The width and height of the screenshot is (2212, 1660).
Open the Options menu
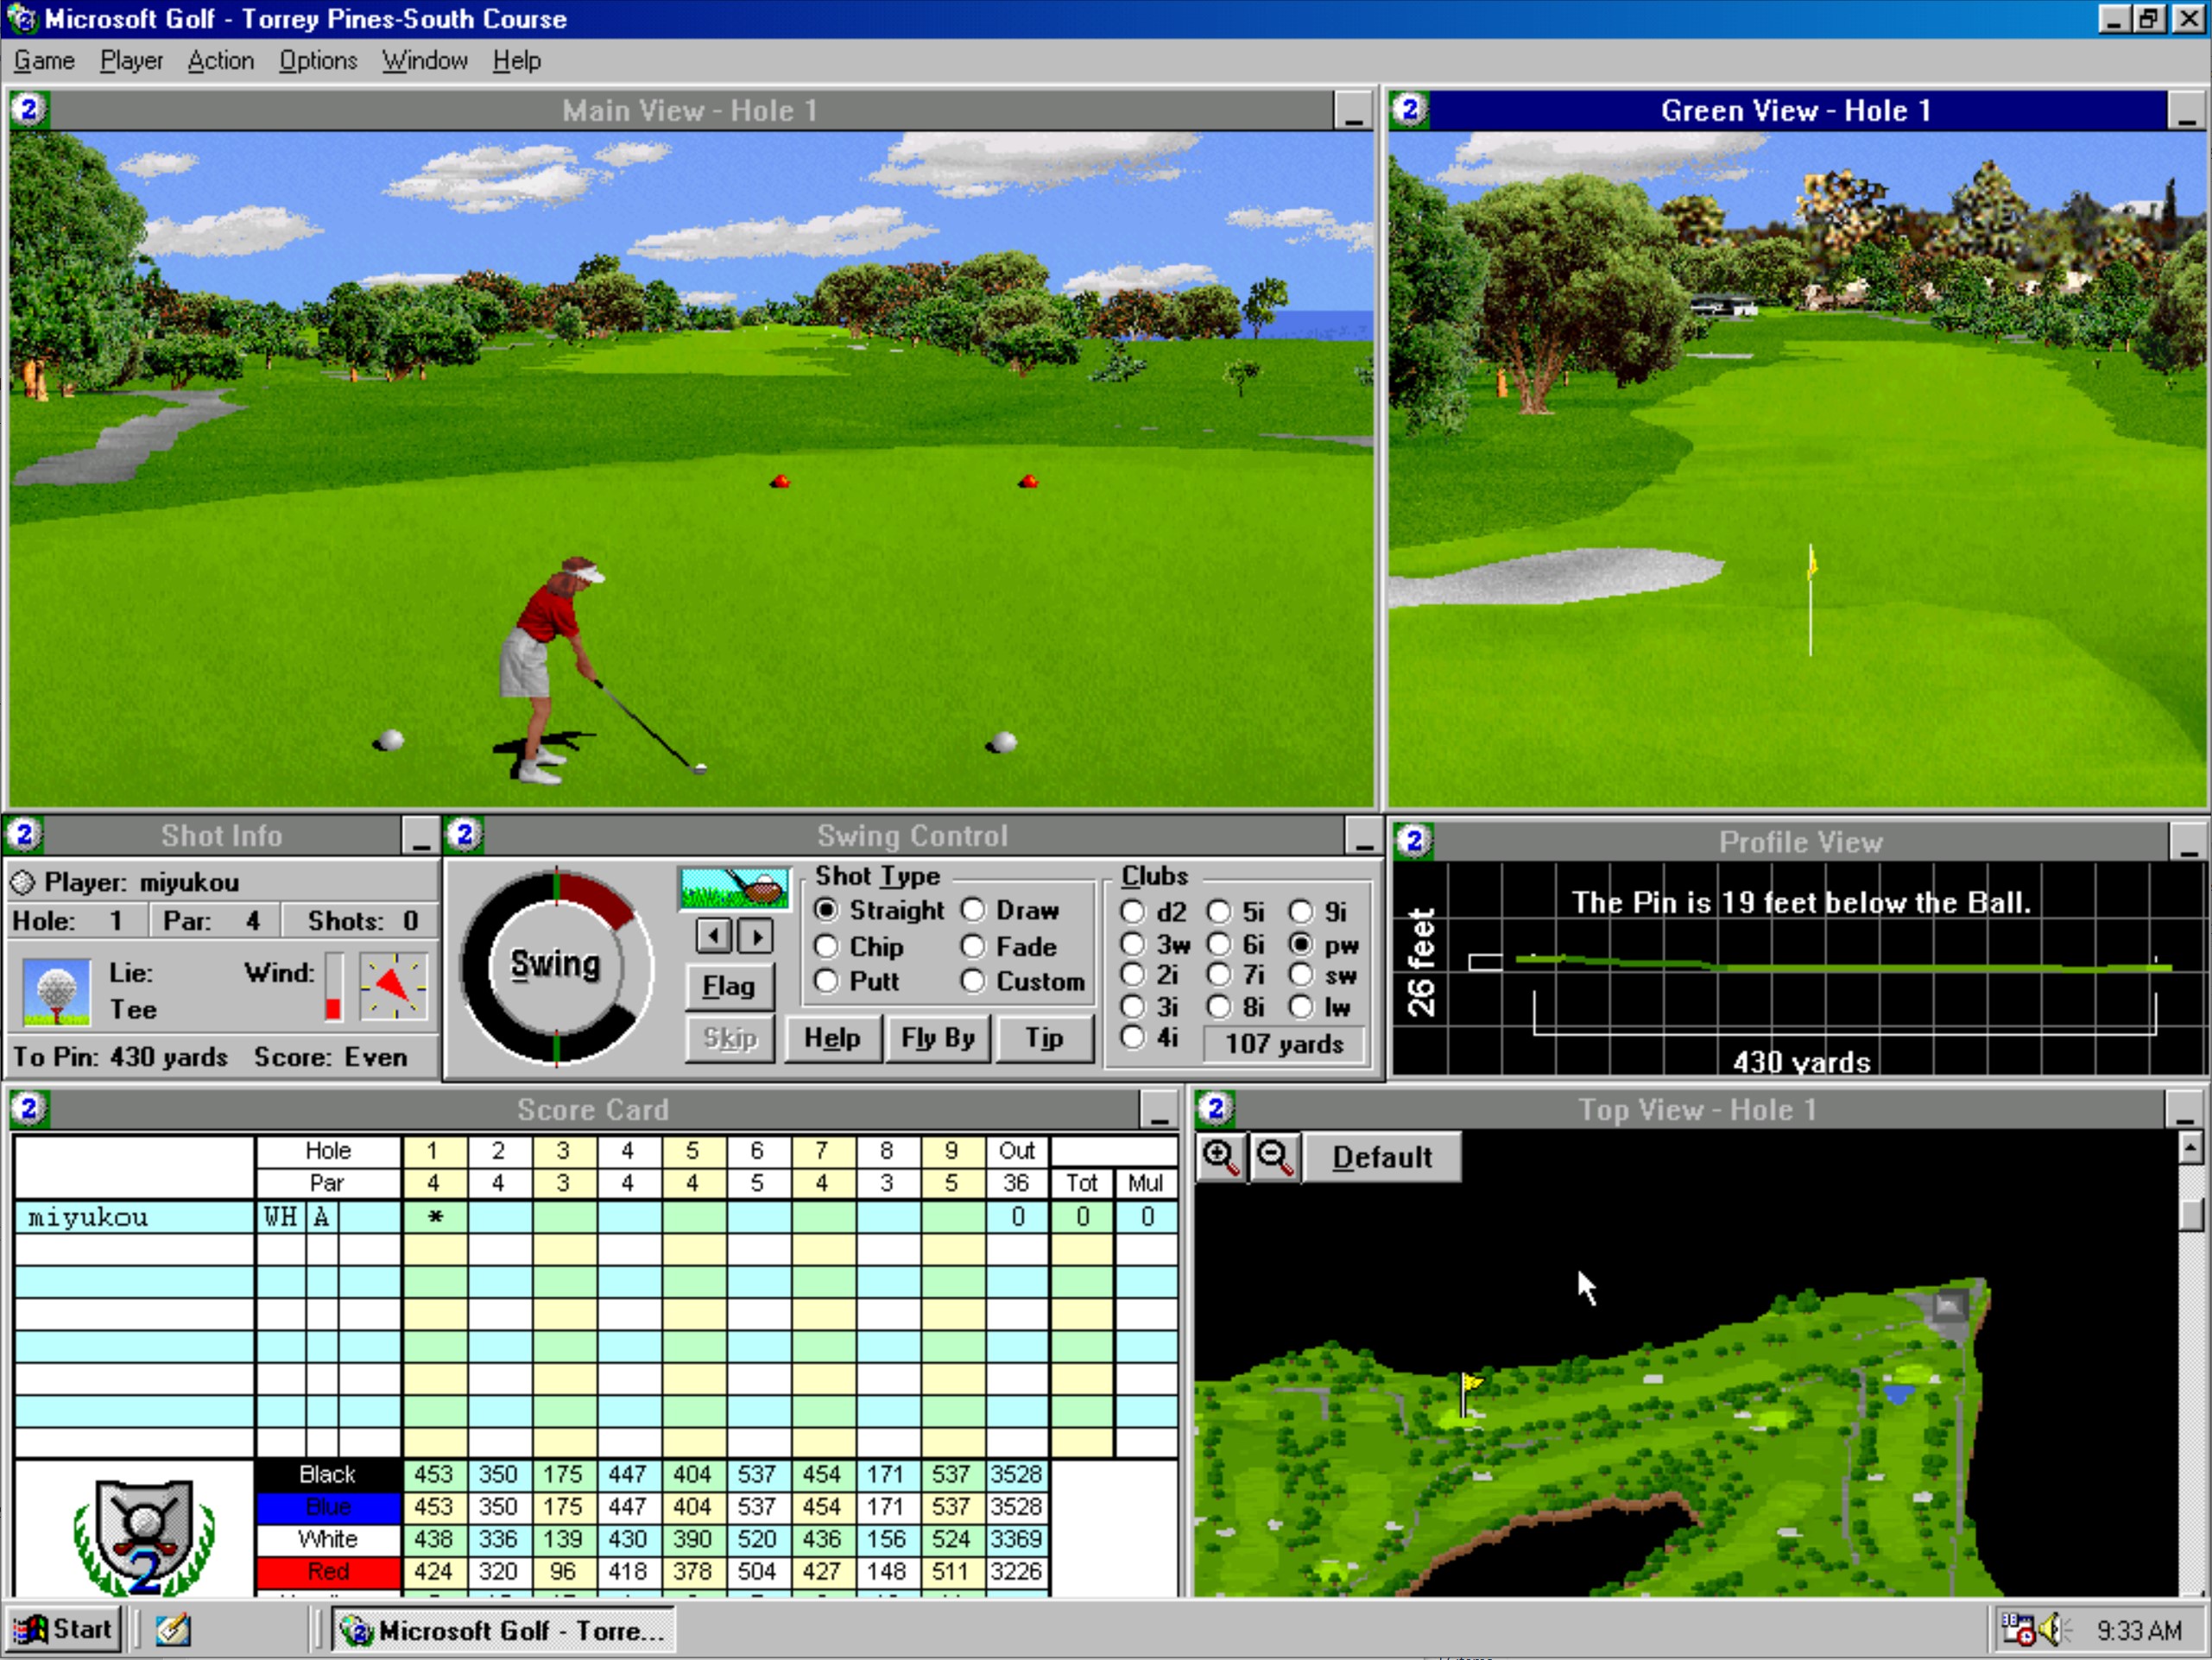[x=318, y=60]
